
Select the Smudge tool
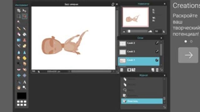(19, 58)
